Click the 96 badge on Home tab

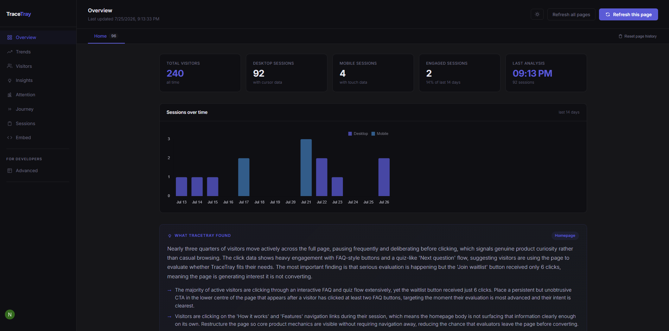[x=114, y=36]
